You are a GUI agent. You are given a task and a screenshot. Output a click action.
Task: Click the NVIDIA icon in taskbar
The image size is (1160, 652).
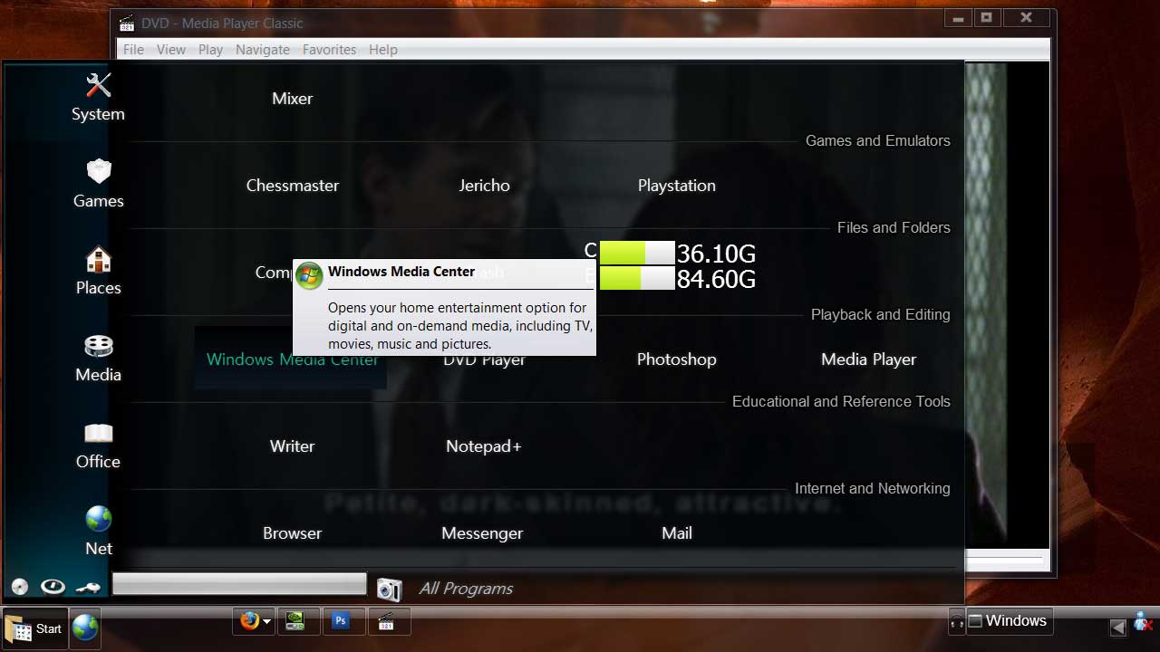tap(295, 621)
